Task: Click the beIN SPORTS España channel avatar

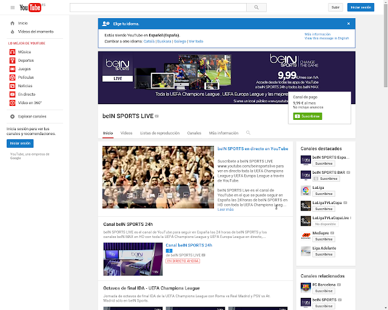Action: coord(306,160)
